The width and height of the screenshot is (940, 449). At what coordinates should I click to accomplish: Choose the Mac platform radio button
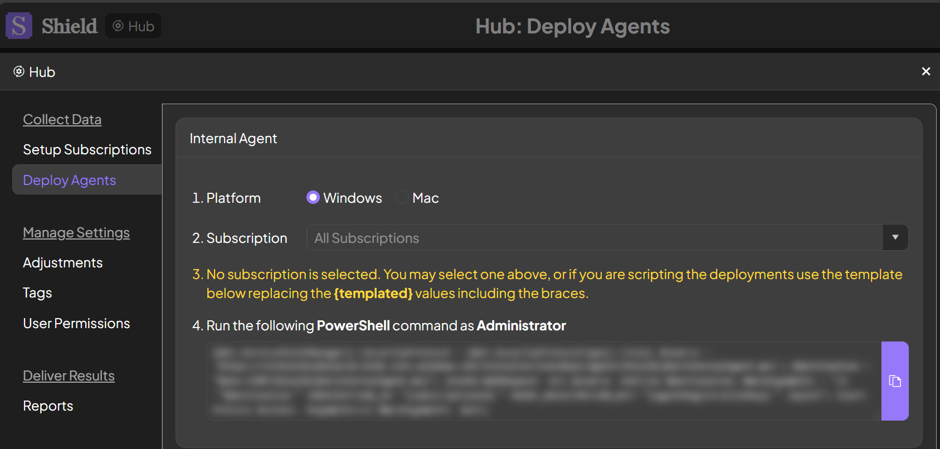coord(402,198)
